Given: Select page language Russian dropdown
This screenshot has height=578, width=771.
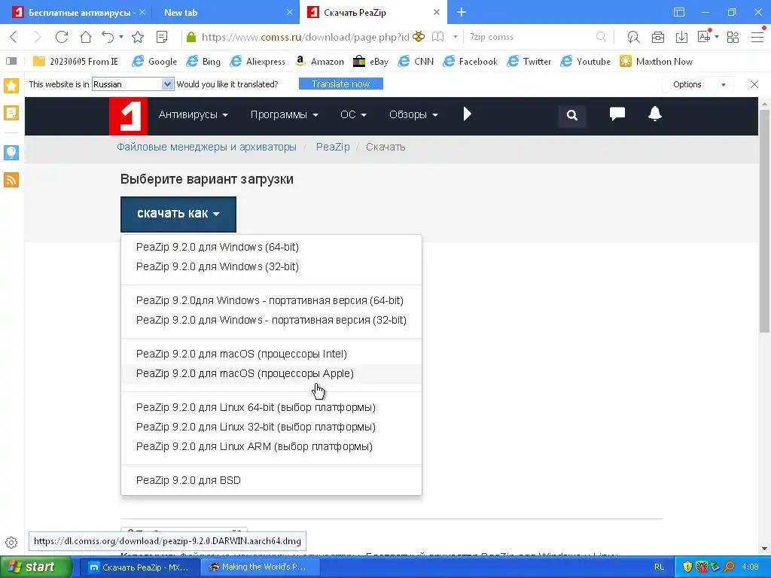Looking at the screenshot, I should click(x=133, y=84).
